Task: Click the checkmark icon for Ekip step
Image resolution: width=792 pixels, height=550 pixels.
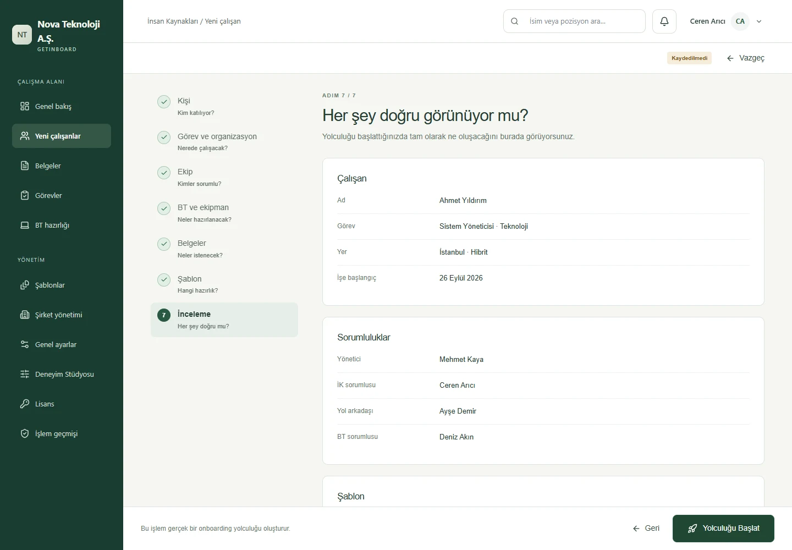Action: (x=164, y=173)
